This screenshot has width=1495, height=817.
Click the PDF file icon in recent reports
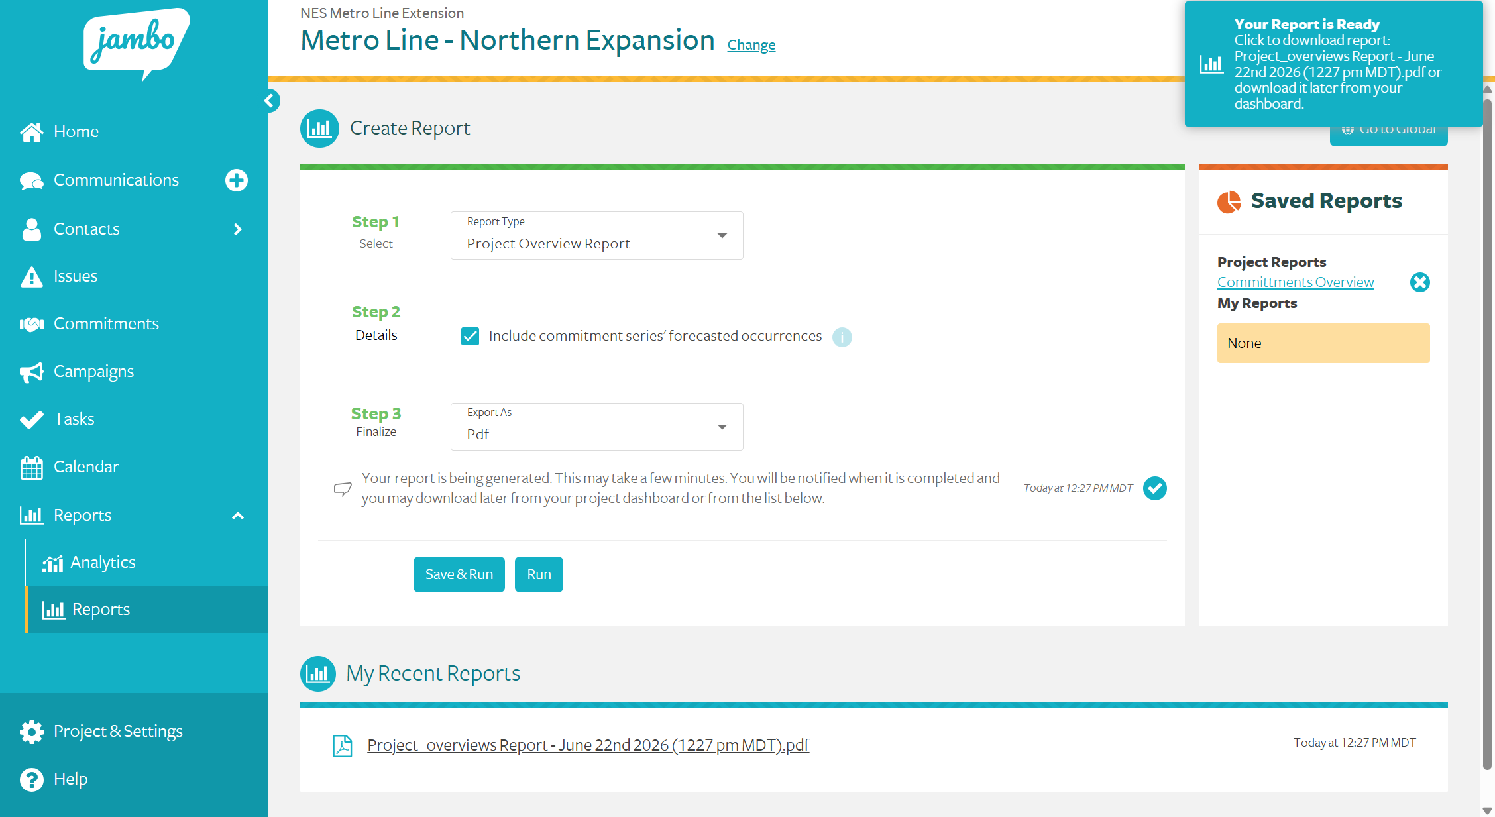[x=342, y=745]
